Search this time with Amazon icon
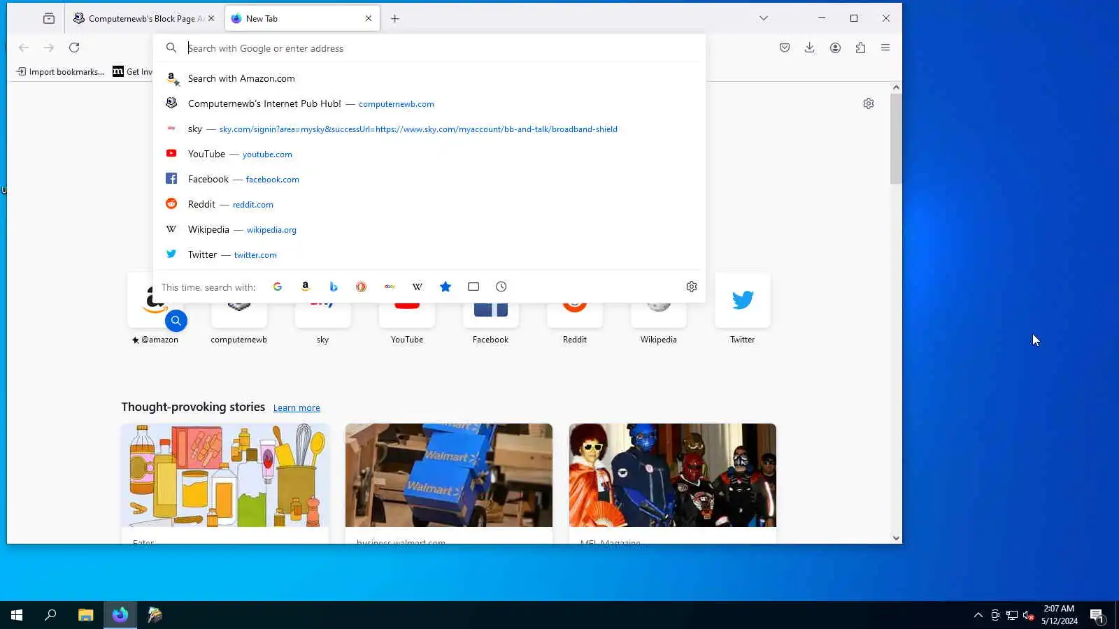 (x=306, y=287)
